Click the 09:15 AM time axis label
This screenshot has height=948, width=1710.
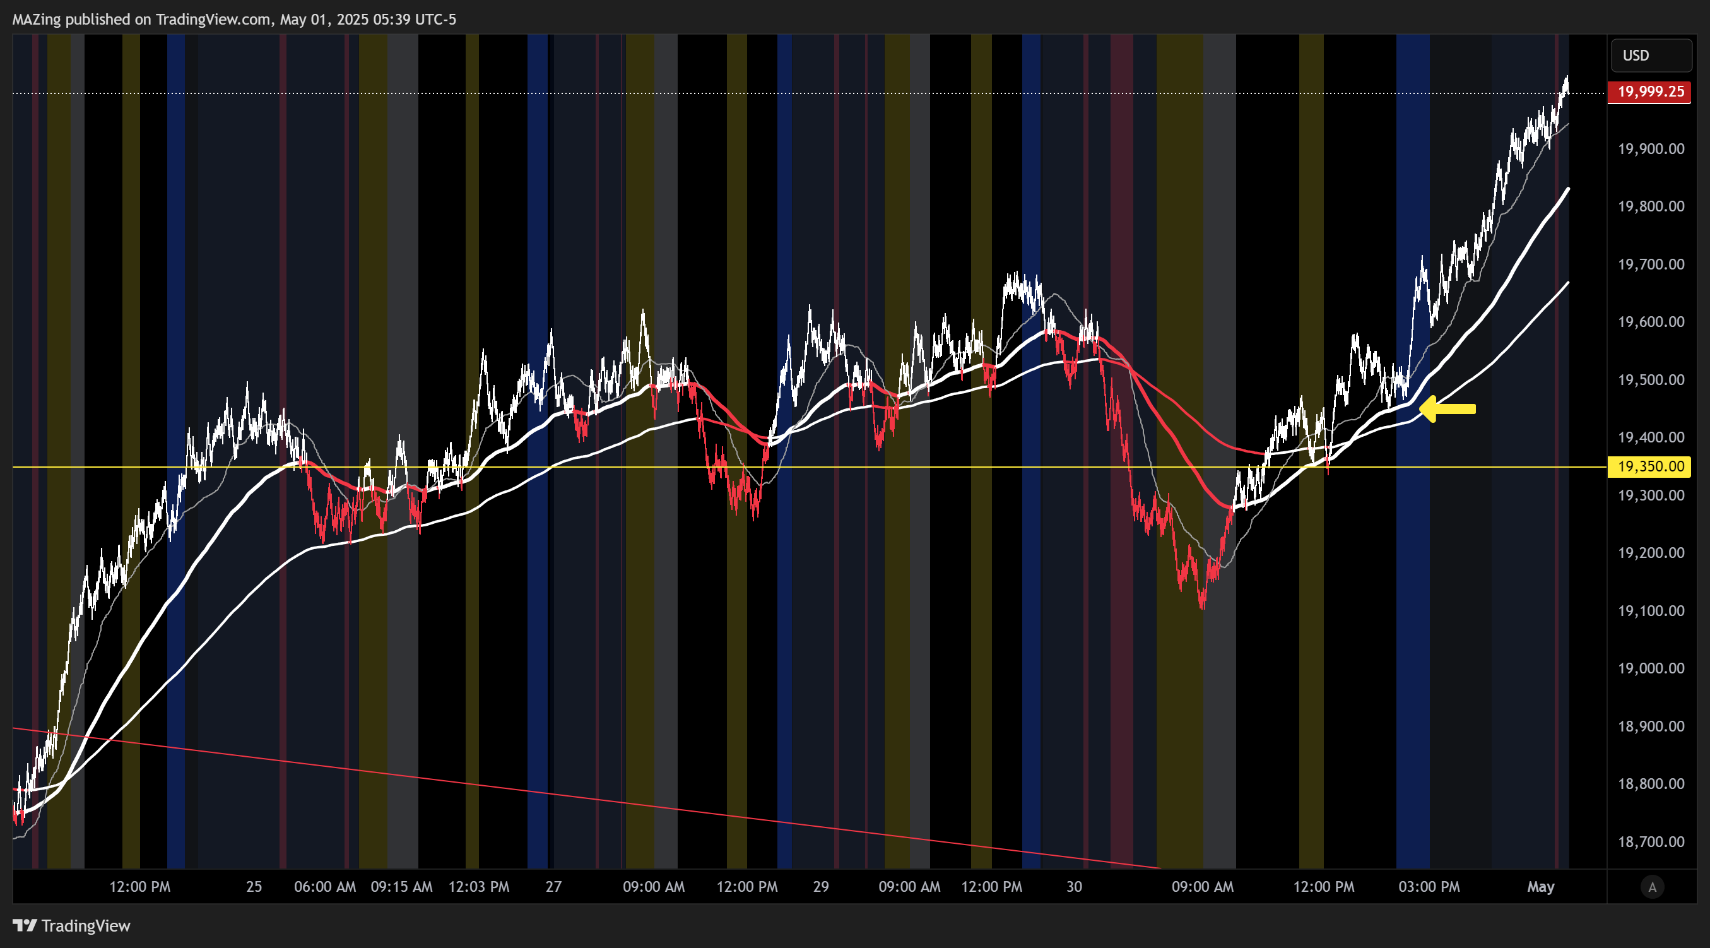click(401, 887)
